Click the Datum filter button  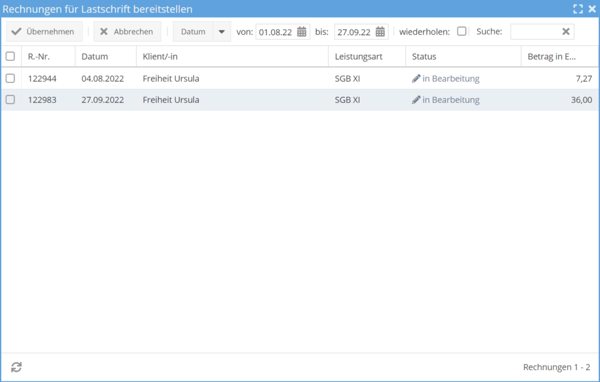193,32
